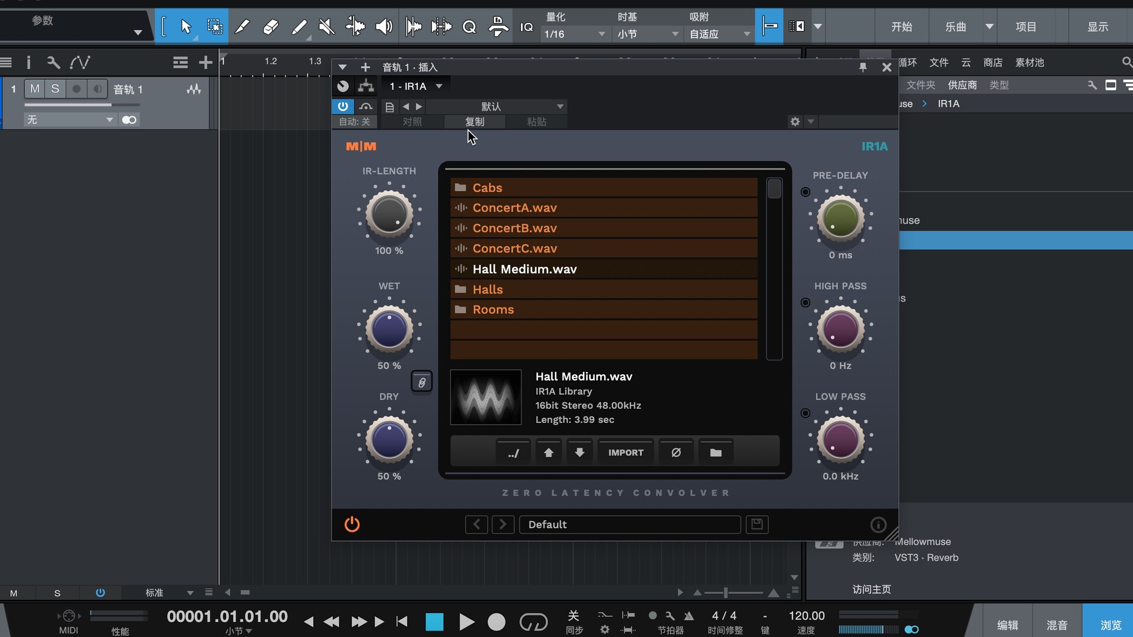
Task: Toggle the PRE-DELAY enable dot
Action: (805, 192)
